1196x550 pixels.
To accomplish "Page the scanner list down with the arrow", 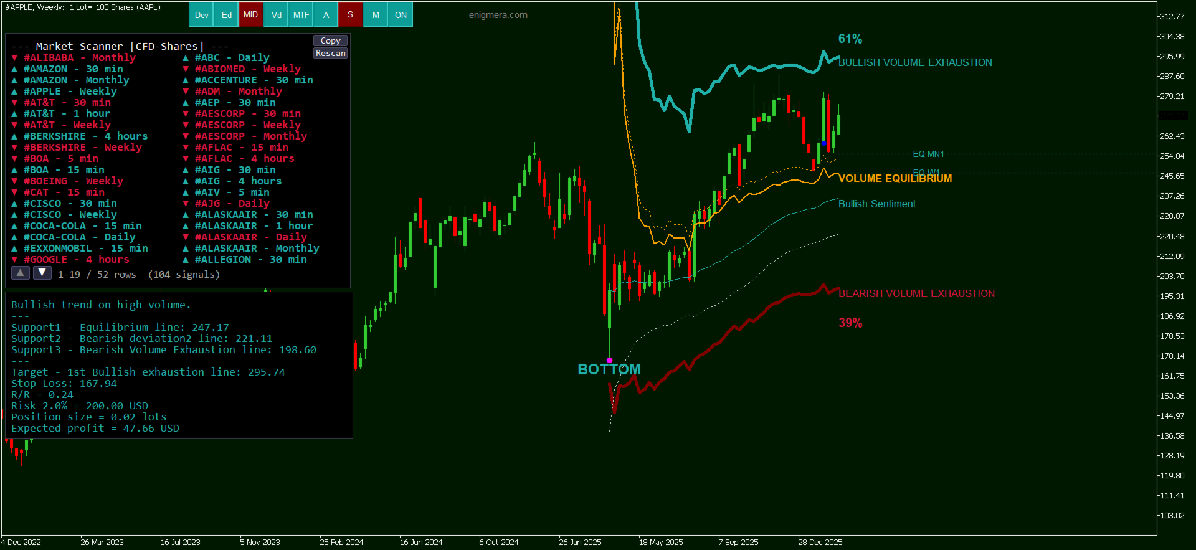I will (42, 273).
